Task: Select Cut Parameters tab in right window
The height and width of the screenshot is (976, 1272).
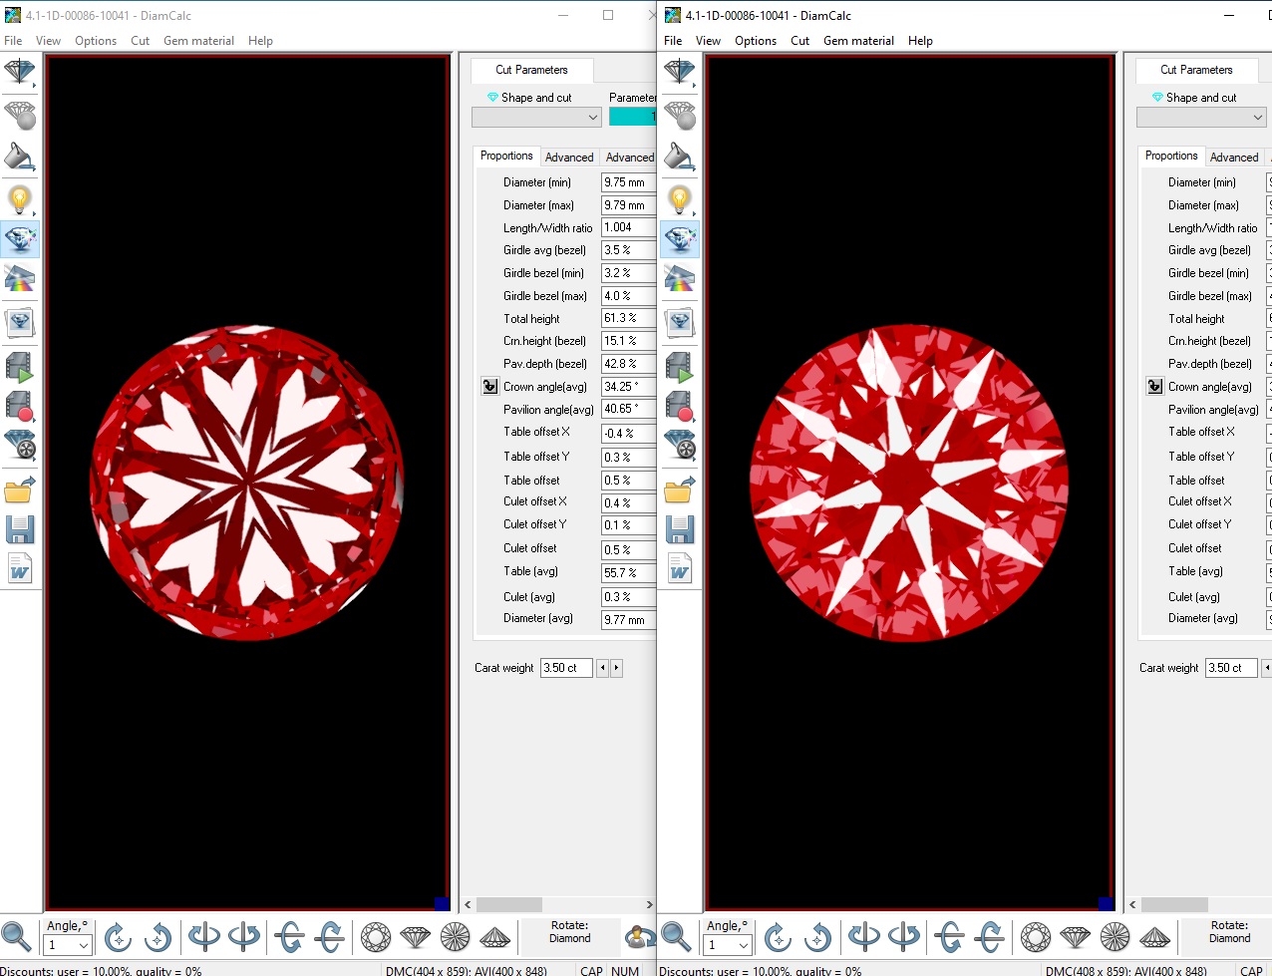Action: [x=1196, y=70]
